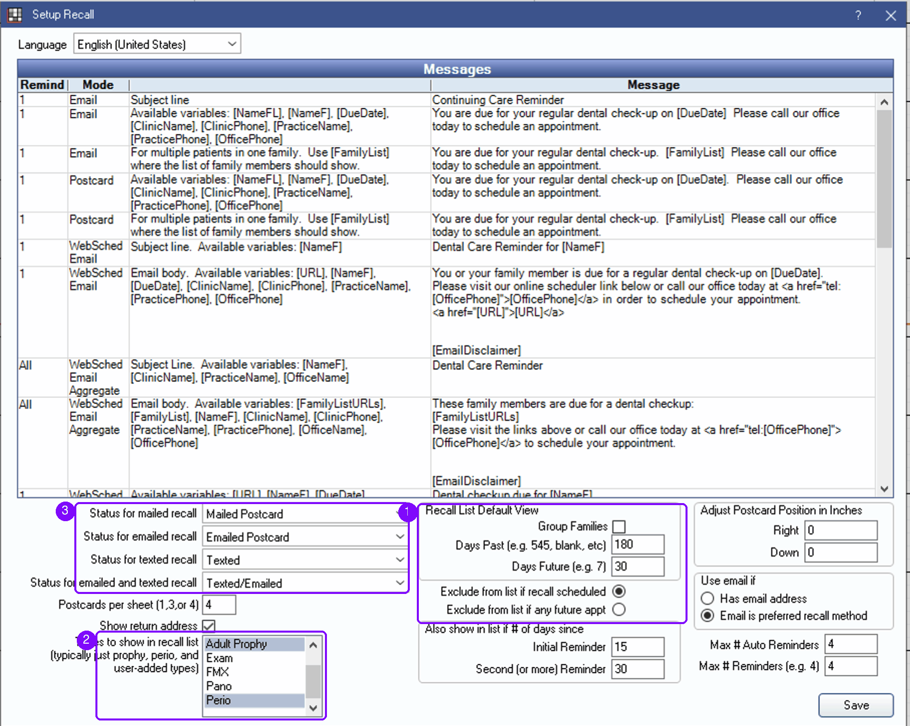Screen dimensions: 910x726
Task: Open the help question mark button
Action: coord(858,16)
